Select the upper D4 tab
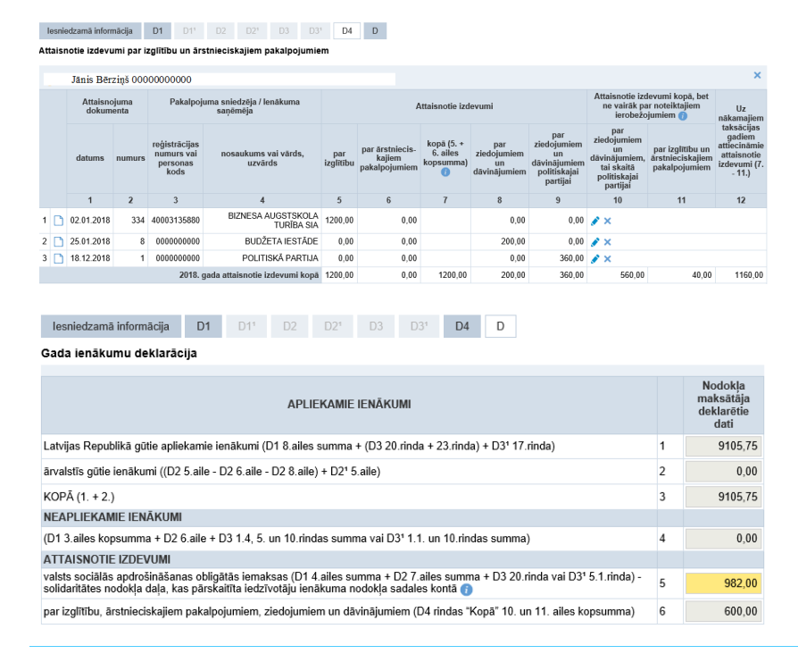Image resolution: width=798 pixels, height=654 pixels. (x=347, y=31)
